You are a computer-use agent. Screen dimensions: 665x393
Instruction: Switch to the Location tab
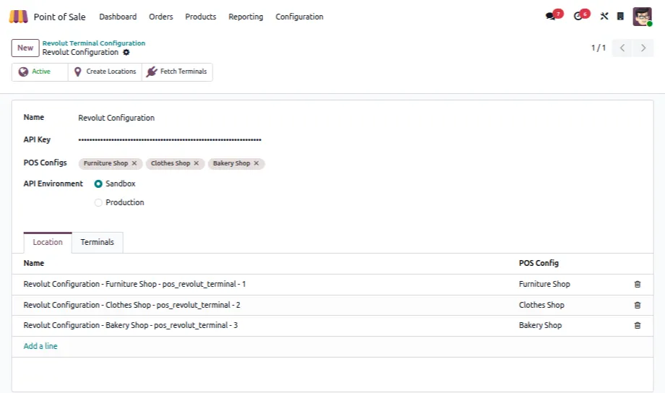pyautogui.click(x=48, y=242)
